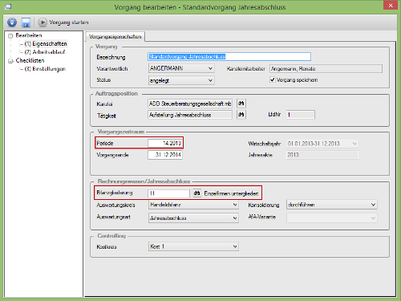The image size is (401, 301).
Task: Click the window icon in title bar
Action: click(x=8, y=6)
